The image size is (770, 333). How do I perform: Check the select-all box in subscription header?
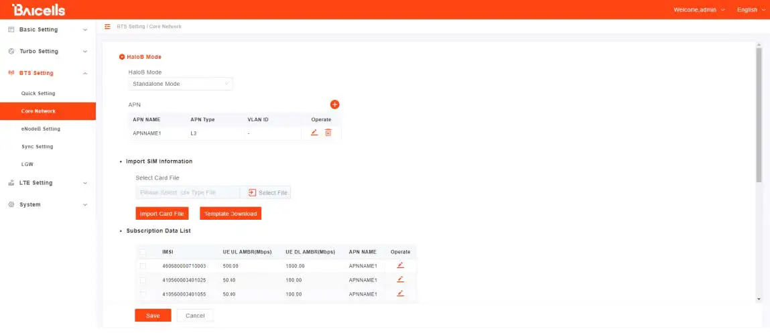[143, 252]
